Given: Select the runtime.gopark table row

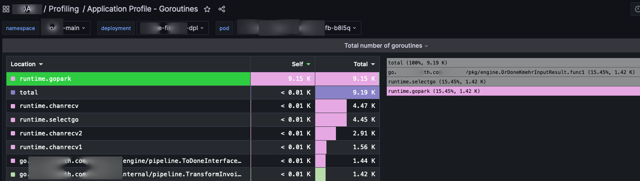Looking at the screenshot, I should [x=193, y=79].
